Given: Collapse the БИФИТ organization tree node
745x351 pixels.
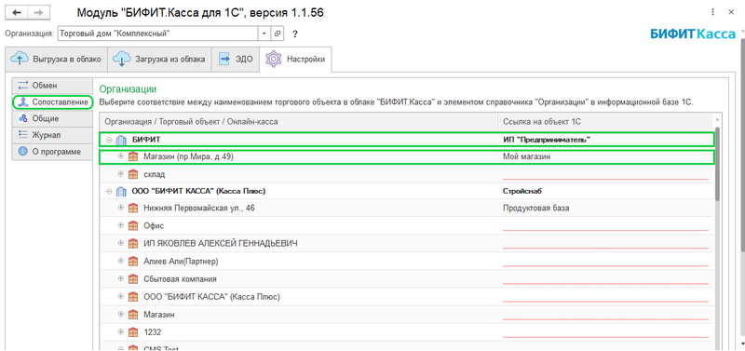Looking at the screenshot, I should pyautogui.click(x=109, y=140).
